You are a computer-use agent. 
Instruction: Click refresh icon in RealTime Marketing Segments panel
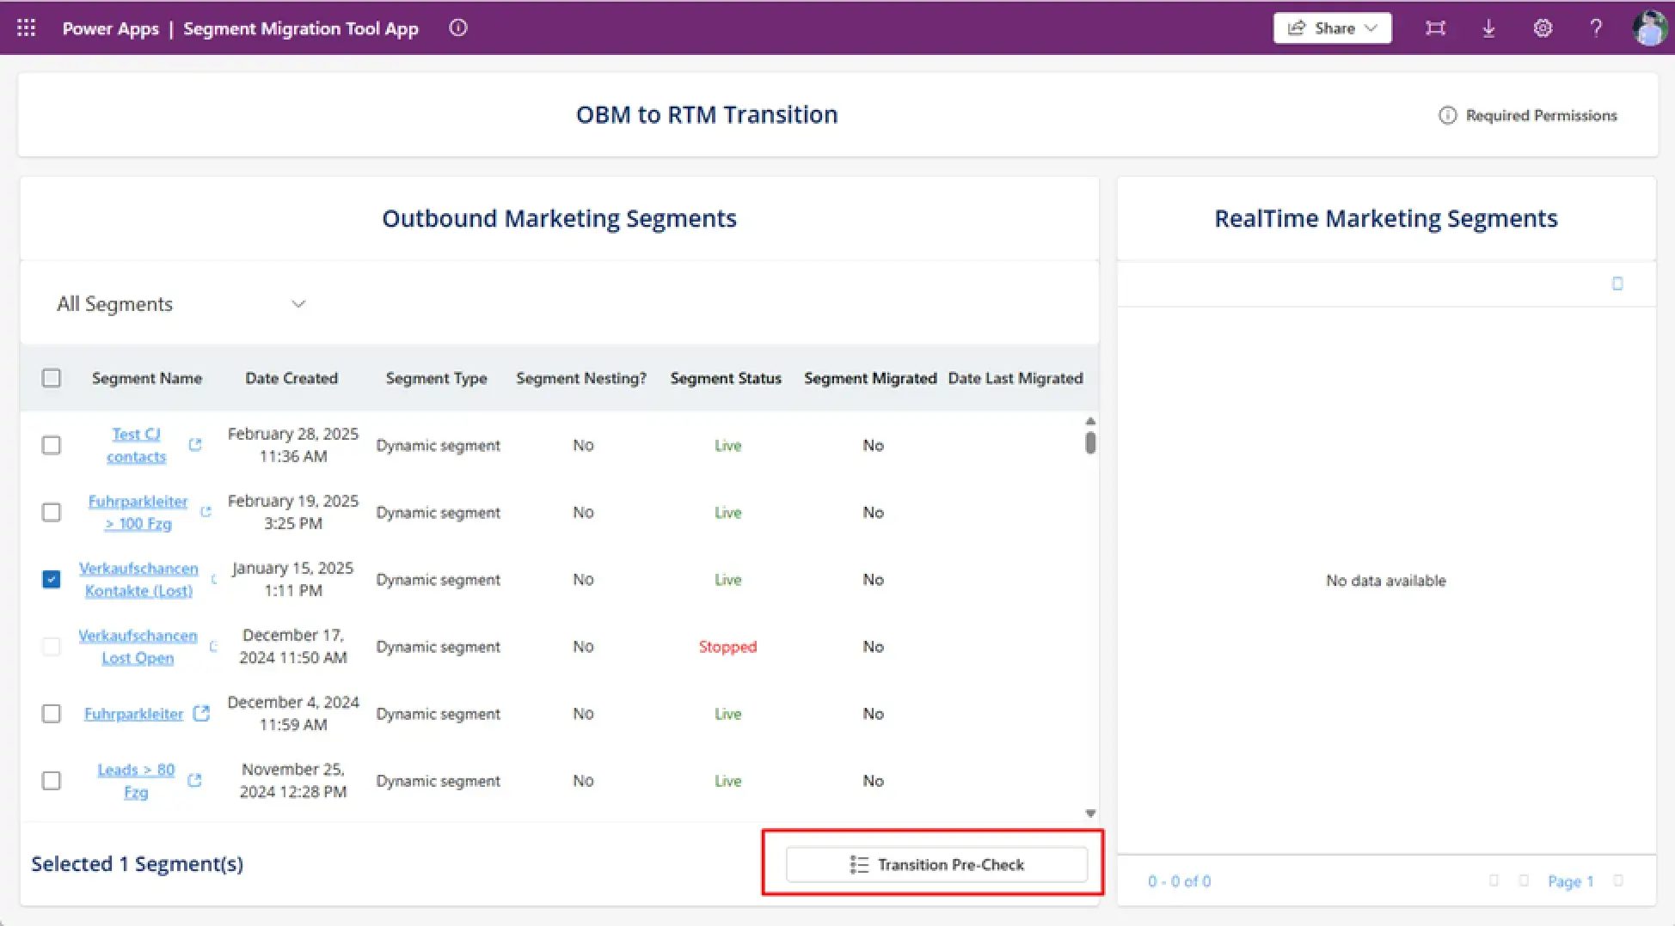[x=1617, y=283]
